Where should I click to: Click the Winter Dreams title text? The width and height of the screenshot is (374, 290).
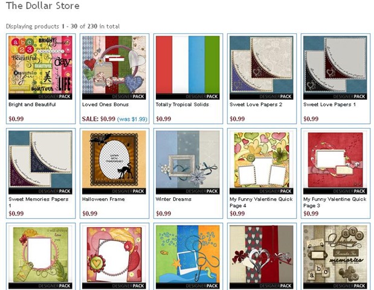(x=173, y=199)
